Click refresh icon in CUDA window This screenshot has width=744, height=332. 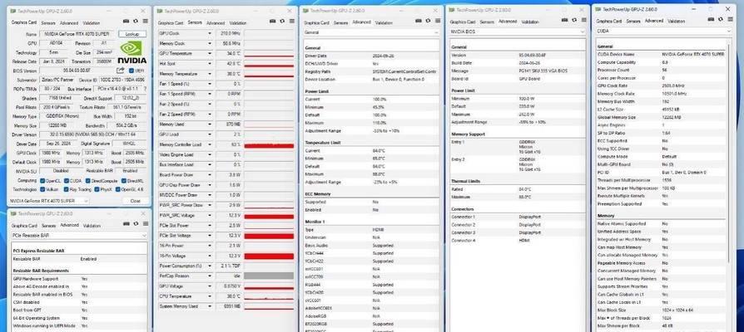point(721,21)
